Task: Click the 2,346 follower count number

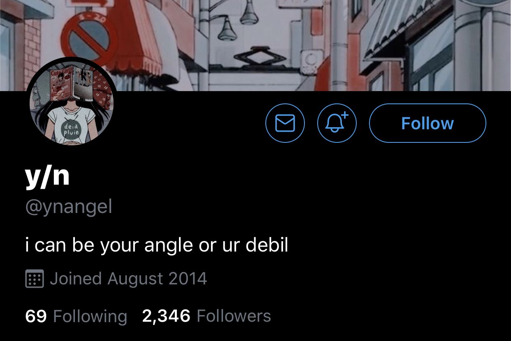Action: coord(166,316)
